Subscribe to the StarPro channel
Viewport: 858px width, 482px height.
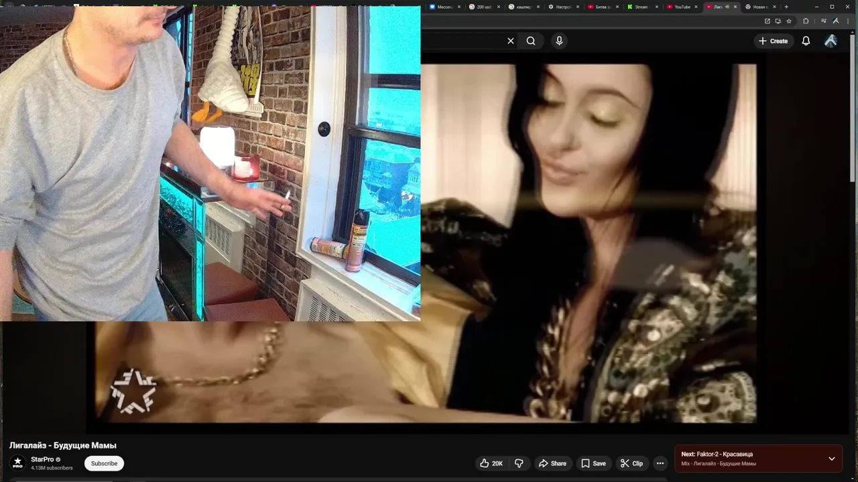(104, 463)
